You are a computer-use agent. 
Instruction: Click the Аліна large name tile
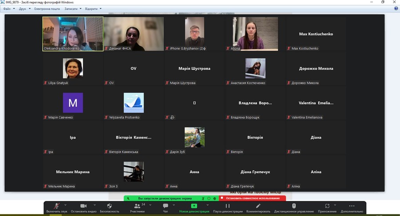[316, 172]
